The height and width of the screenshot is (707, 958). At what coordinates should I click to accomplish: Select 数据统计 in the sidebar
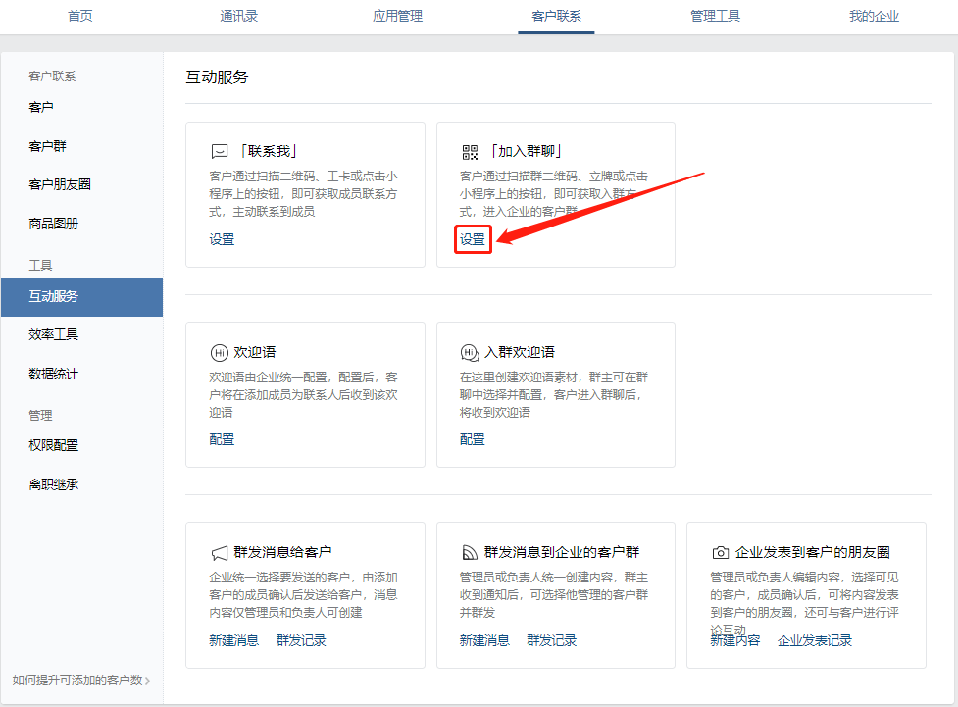pos(54,373)
